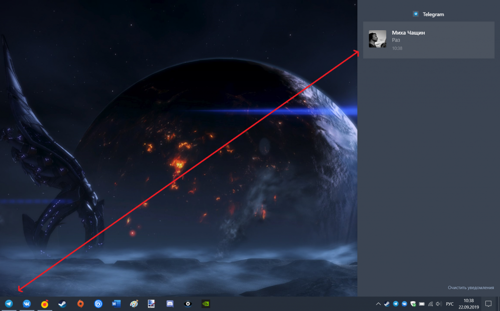Click the Telegram group header label

pos(433,14)
